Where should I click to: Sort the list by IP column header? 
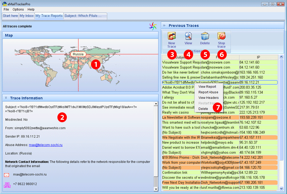pos(258,57)
